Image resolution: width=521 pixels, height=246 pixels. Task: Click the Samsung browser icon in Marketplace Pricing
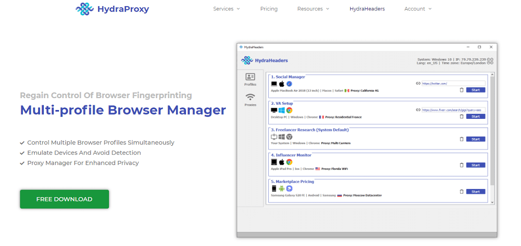[x=289, y=188]
